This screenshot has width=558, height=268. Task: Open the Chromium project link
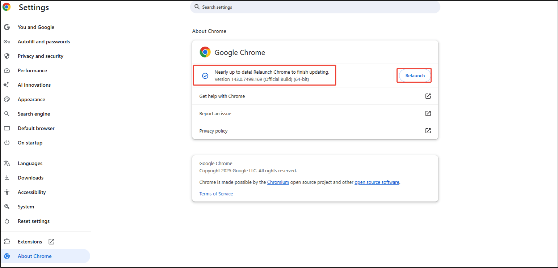278,182
